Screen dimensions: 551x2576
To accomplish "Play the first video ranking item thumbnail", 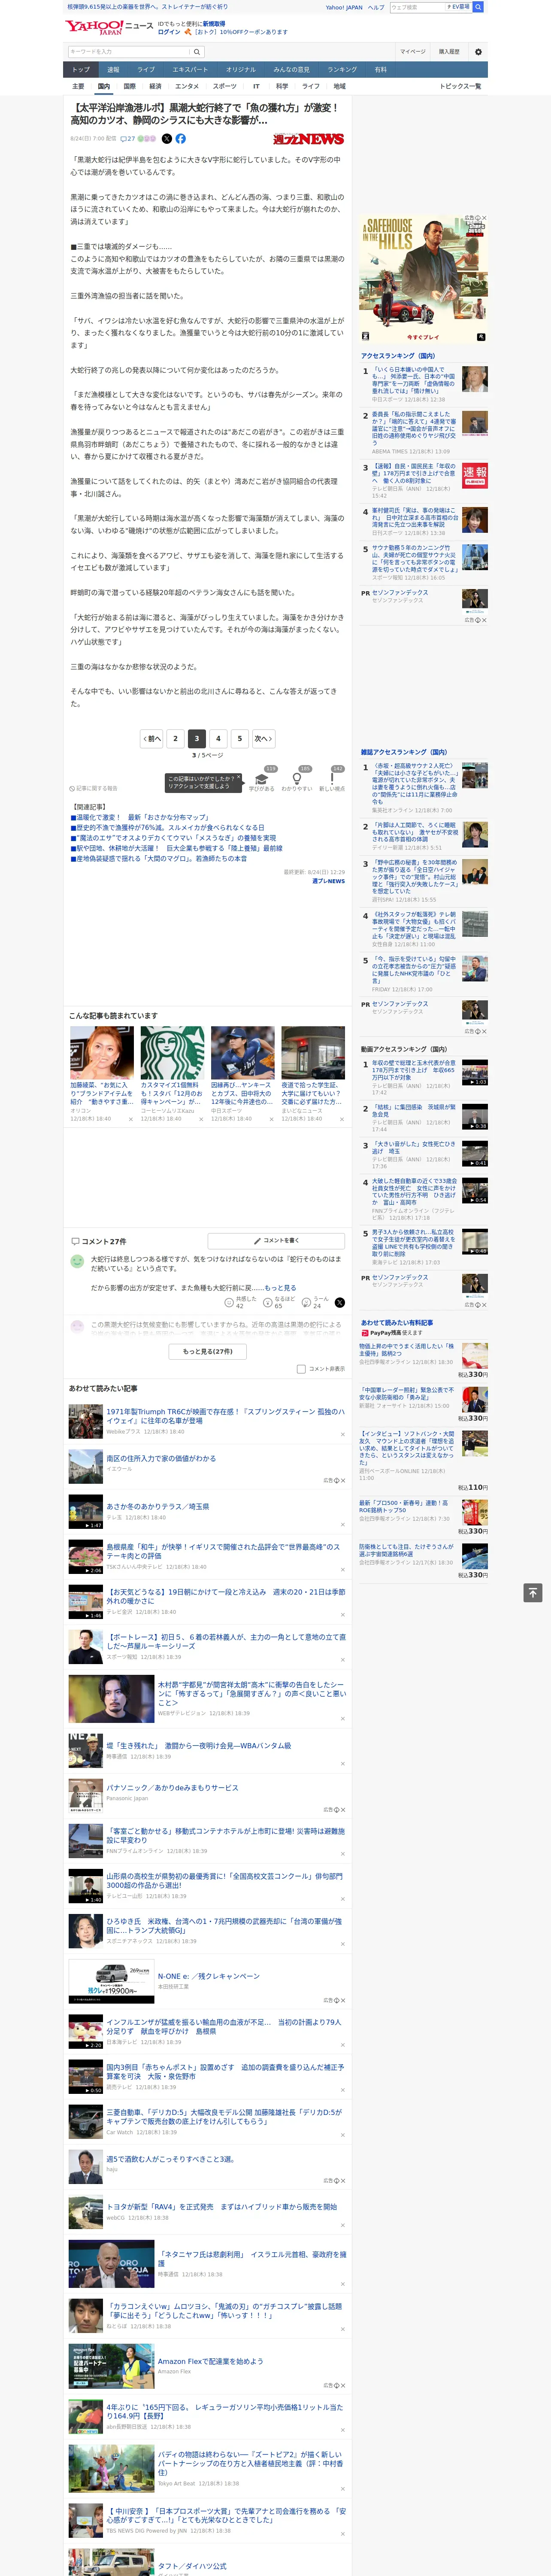I will (x=474, y=1072).
